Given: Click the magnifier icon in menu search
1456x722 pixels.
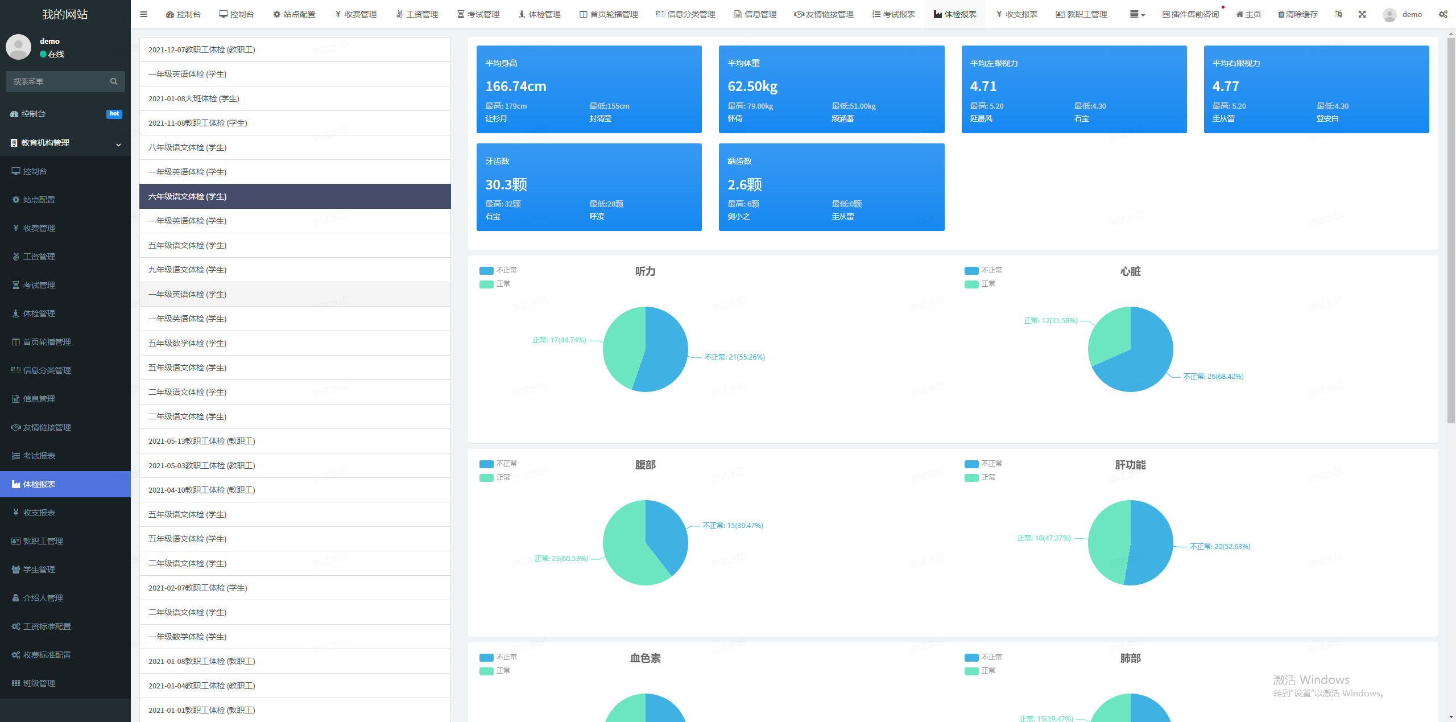Looking at the screenshot, I should click(114, 81).
